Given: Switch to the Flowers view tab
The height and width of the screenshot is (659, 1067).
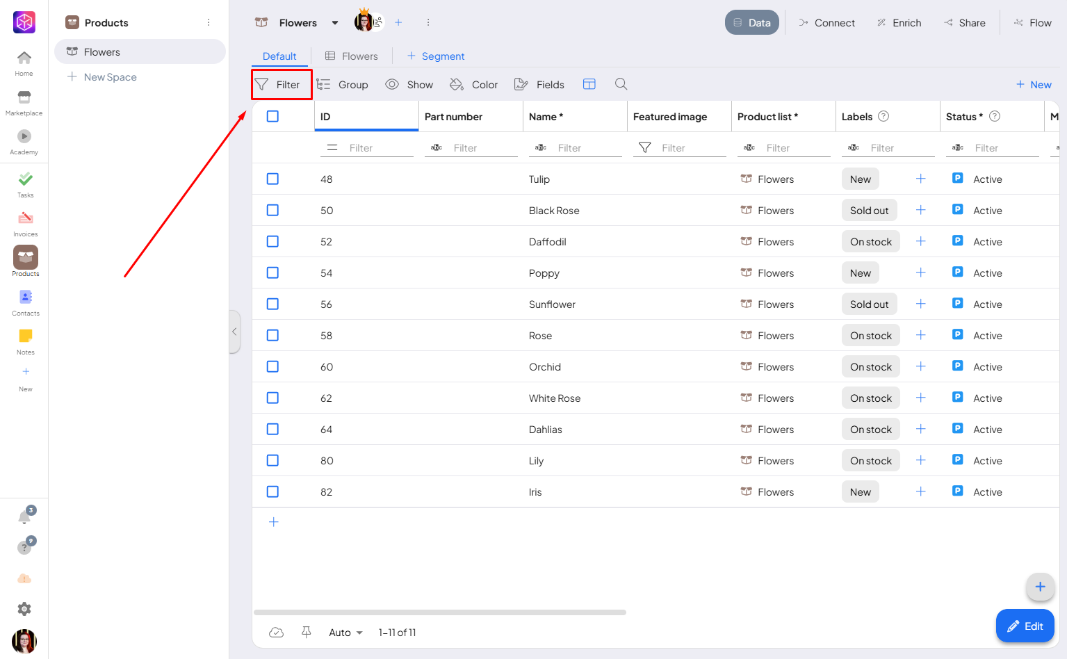Looking at the screenshot, I should pos(352,56).
